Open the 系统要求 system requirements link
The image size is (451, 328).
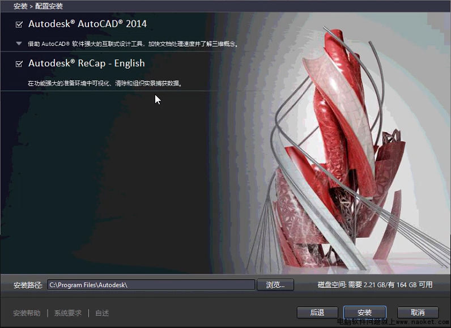point(68,313)
